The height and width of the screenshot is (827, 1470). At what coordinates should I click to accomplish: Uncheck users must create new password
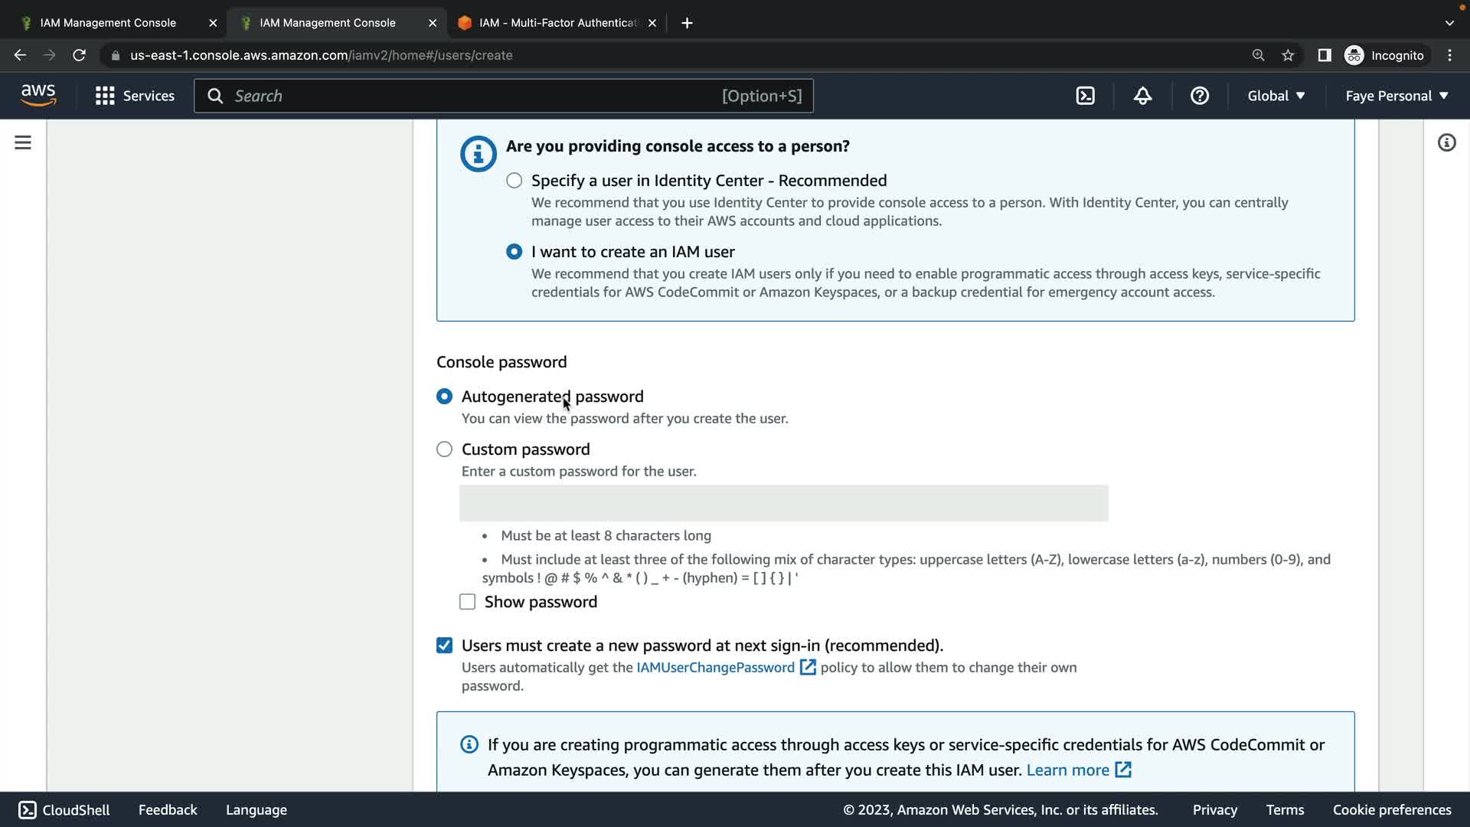[444, 646]
